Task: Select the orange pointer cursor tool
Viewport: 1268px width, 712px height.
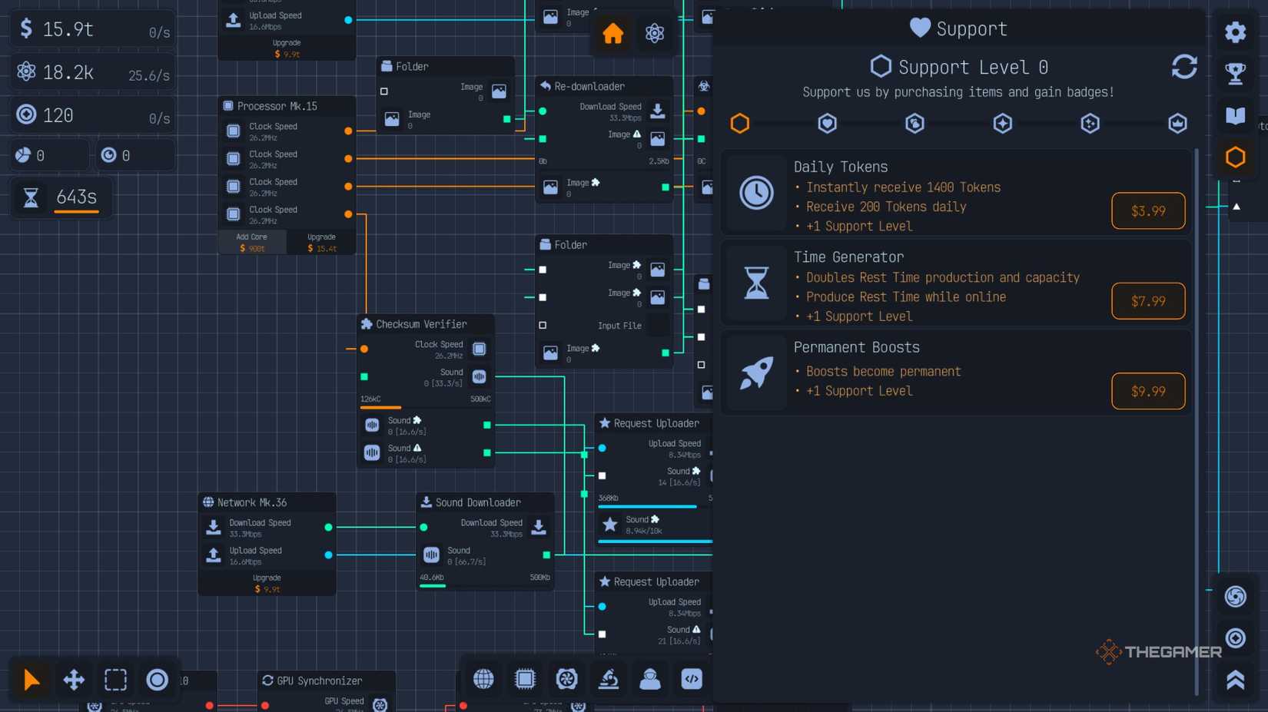Action: click(32, 680)
